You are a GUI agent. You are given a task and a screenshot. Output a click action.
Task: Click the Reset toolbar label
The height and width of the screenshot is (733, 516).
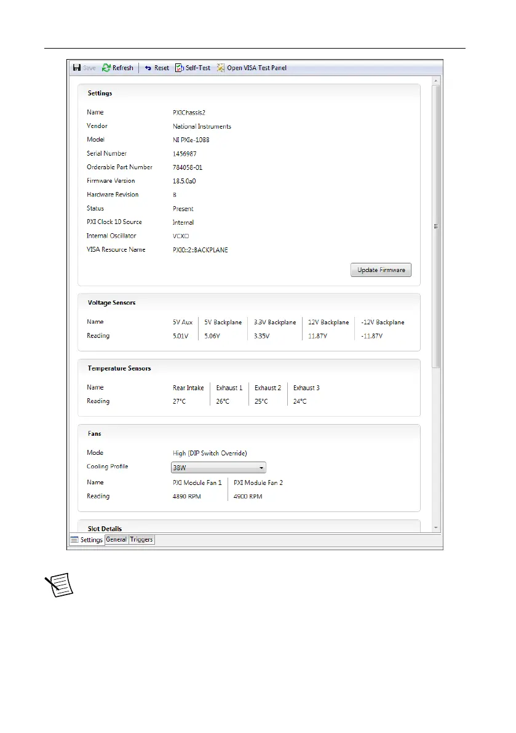(x=162, y=68)
